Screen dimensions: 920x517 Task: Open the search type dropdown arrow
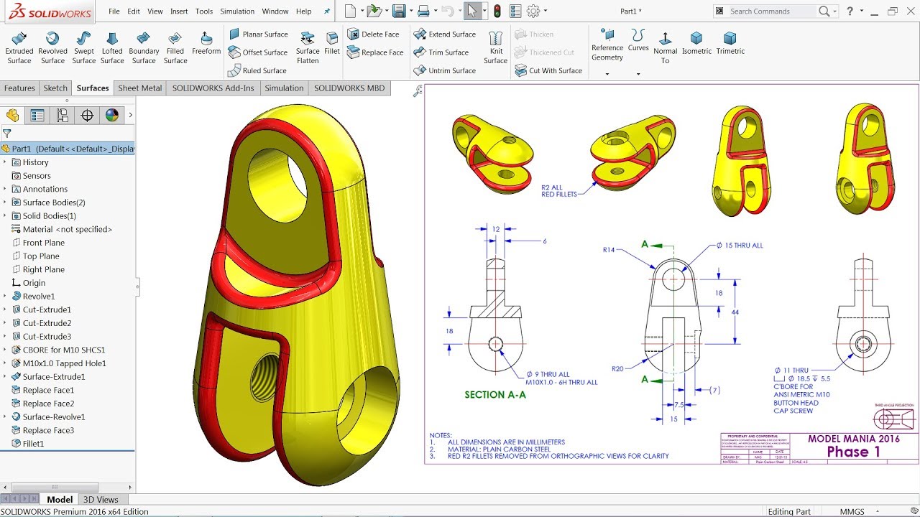834,11
